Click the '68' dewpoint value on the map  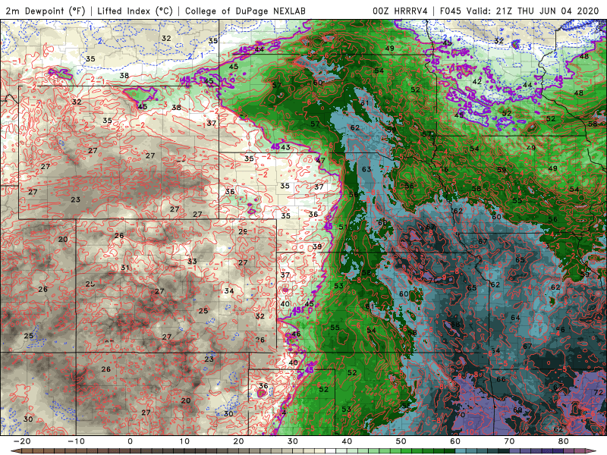455,324
